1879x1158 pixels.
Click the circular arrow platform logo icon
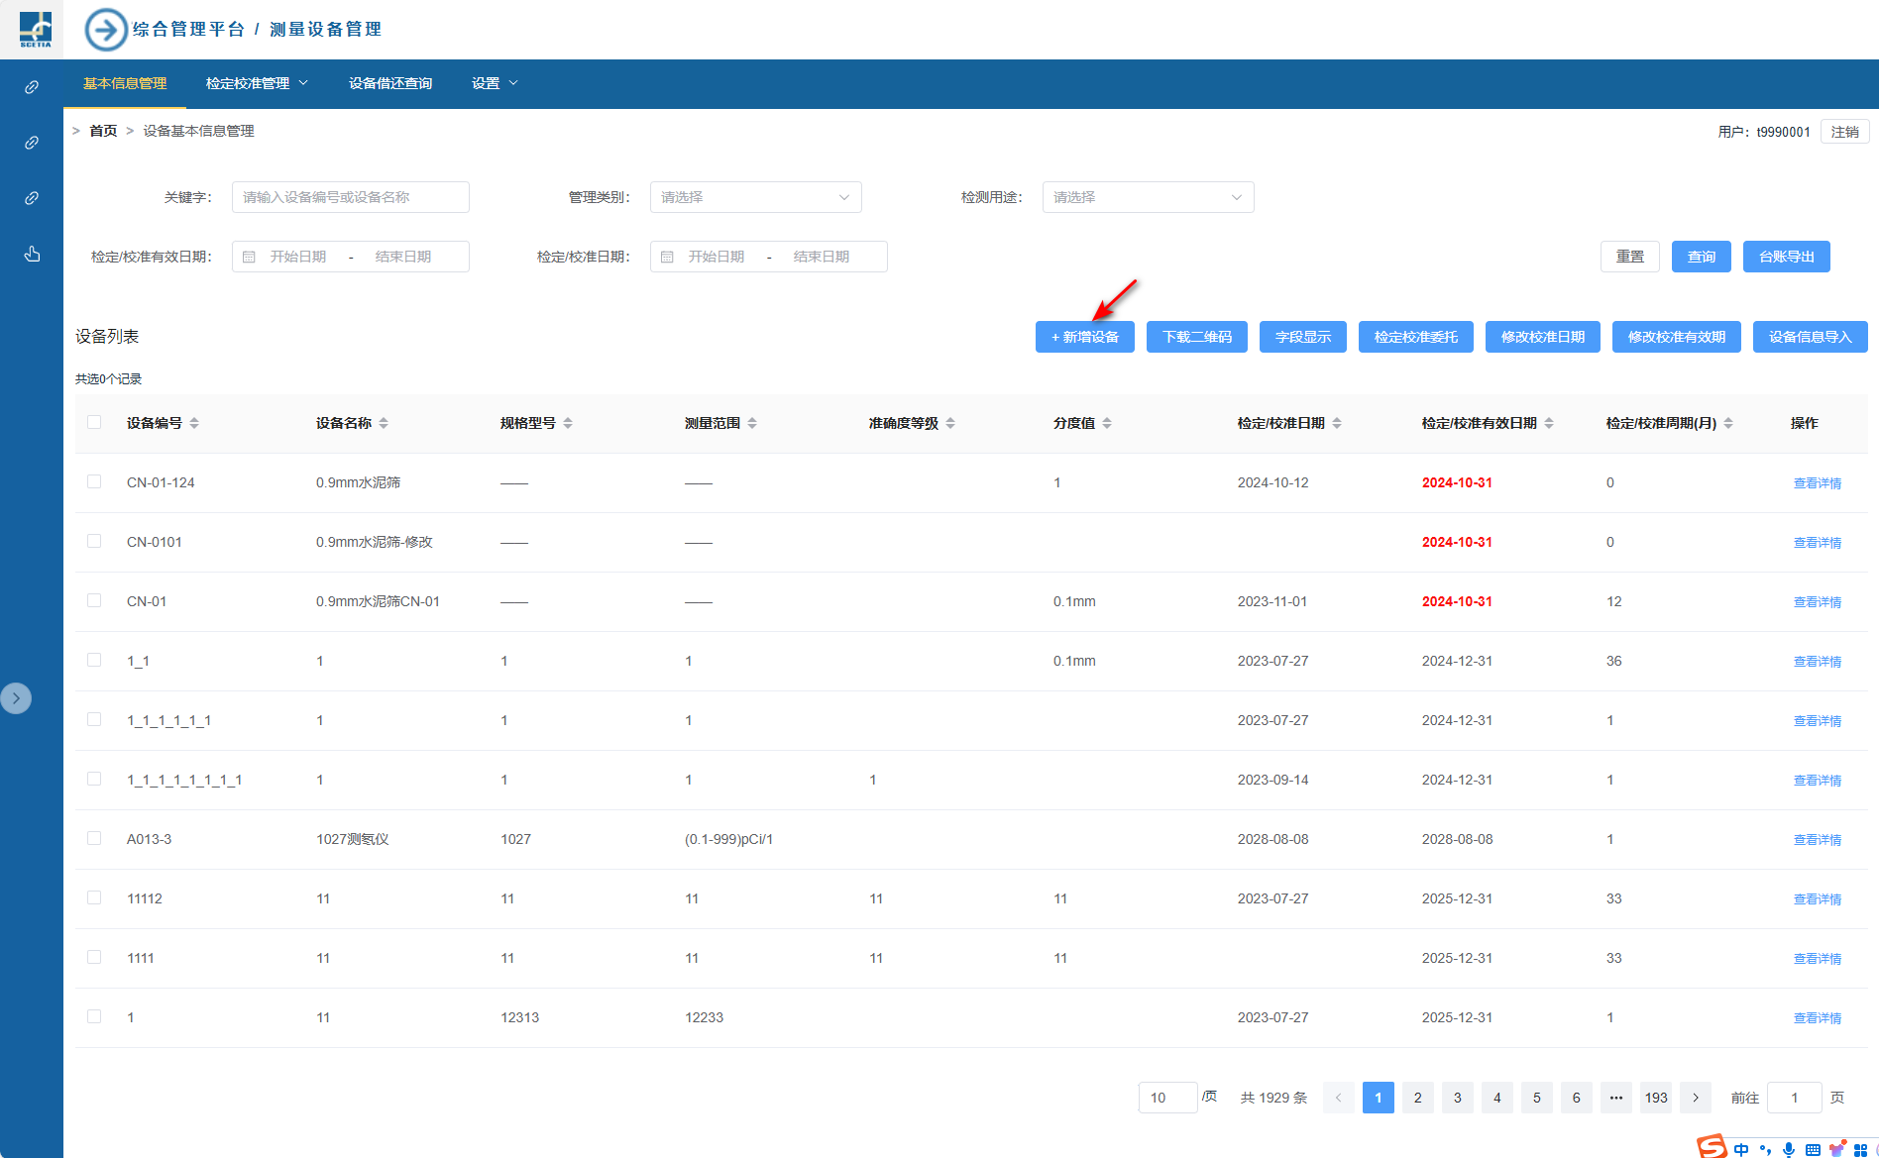(106, 30)
